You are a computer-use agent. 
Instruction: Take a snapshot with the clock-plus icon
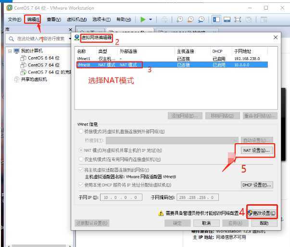tap(179, 19)
